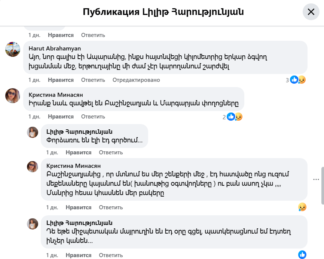This screenshot has width=324, height=259.
Task: Open three-dot options menu beside the comment
Action: [x=316, y=179]
